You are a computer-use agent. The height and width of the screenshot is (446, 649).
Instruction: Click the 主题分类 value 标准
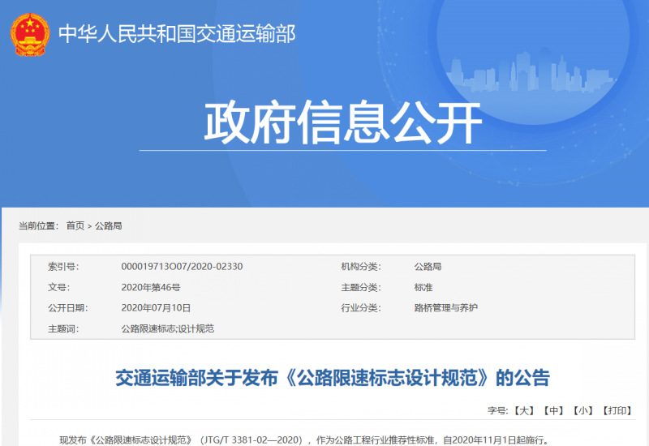pyautogui.click(x=423, y=287)
